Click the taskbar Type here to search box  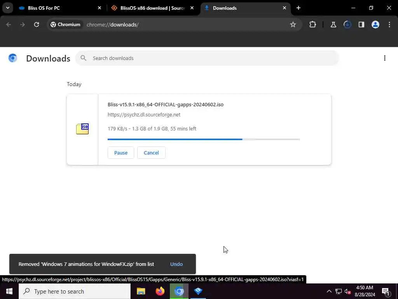(x=75, y=291)
